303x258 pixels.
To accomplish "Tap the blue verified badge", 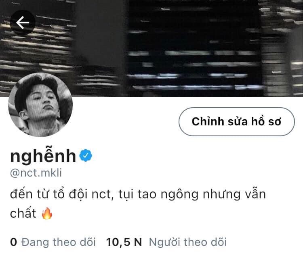I will [x=86, y=155].
